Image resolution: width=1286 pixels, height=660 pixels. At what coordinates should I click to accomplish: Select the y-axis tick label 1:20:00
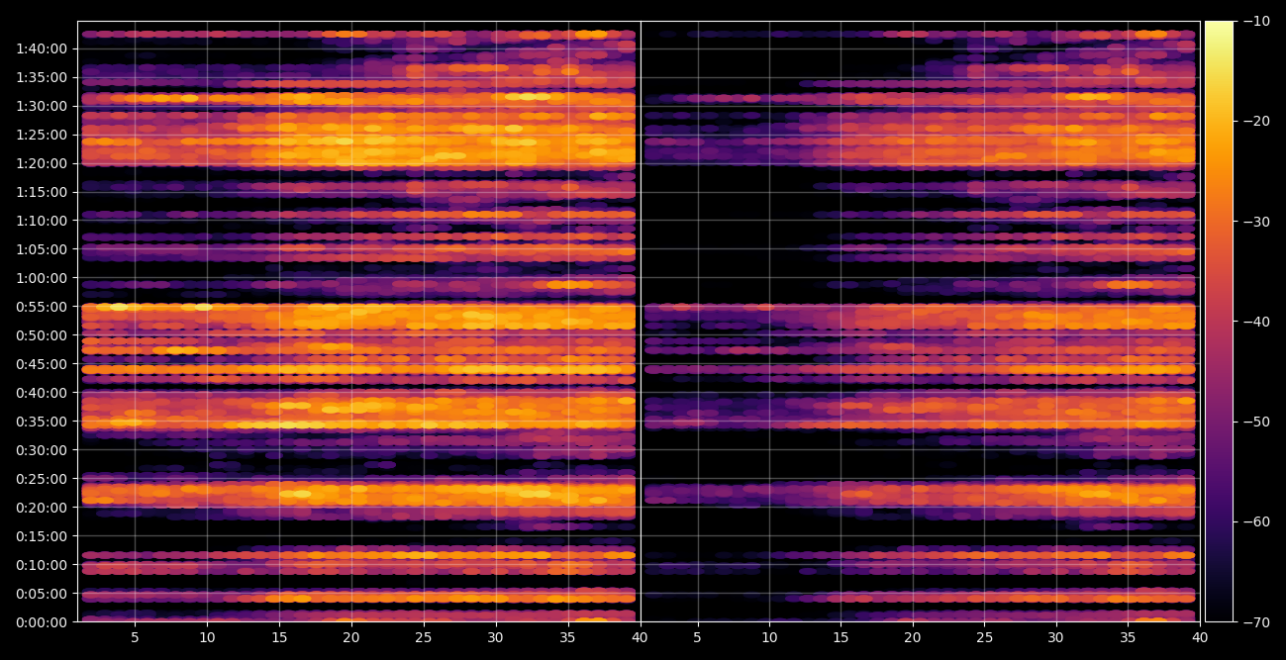(42, 163)
